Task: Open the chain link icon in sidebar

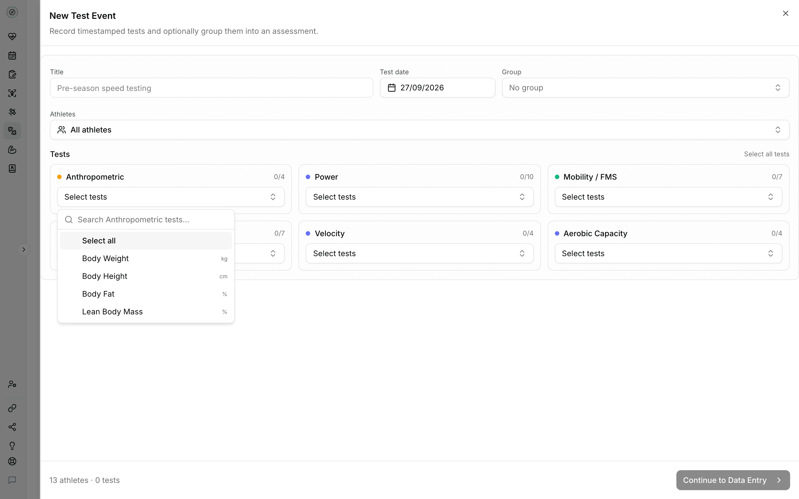Action: [x=12, y=408]
